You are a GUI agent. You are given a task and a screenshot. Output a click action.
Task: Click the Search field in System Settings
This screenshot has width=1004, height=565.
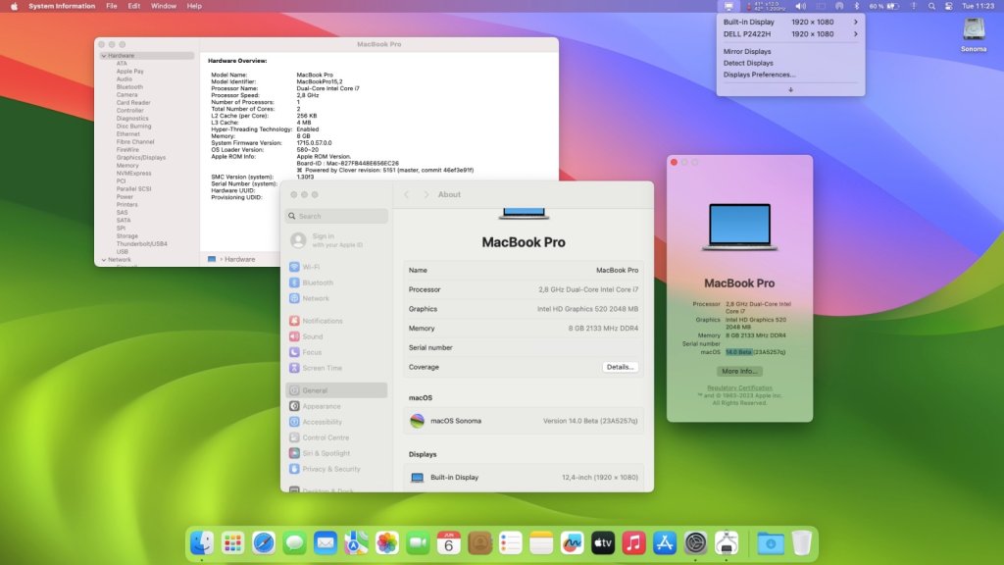pos(336,216)
